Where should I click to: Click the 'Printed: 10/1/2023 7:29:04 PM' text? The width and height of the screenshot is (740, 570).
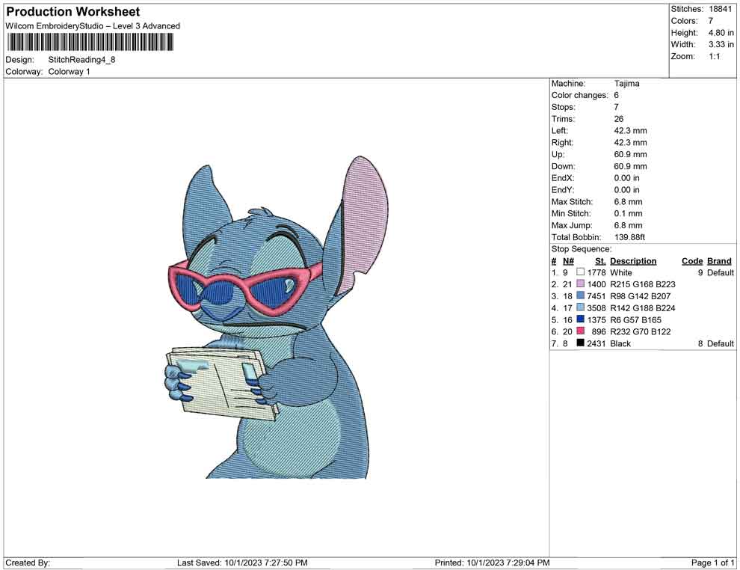click(492, 563)
